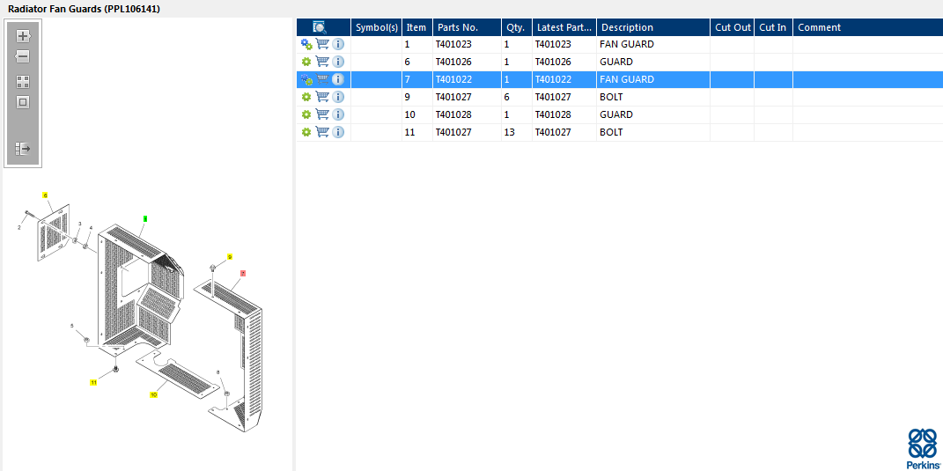Sort by the Parts No. column header
This screenshot has width=943, height=471.
click(x=467, y=27)
